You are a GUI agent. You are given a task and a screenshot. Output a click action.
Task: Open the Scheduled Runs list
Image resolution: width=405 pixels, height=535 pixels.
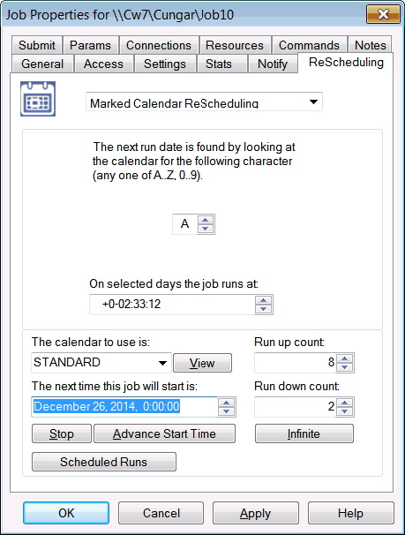coord(104,462)
